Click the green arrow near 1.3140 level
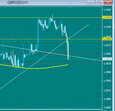This screenshot has height=111, width=115. click(60, 27)
